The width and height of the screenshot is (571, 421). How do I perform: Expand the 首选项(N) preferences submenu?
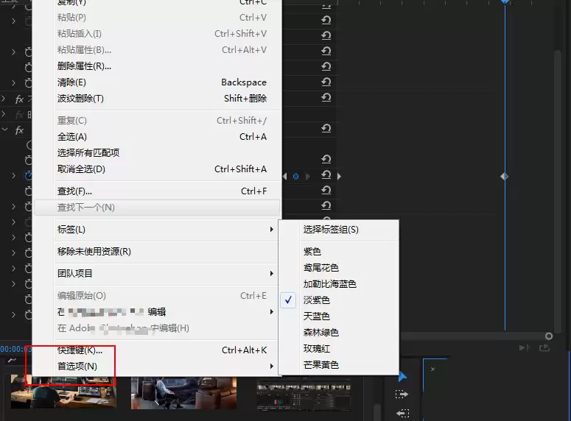tap(157, 366)
